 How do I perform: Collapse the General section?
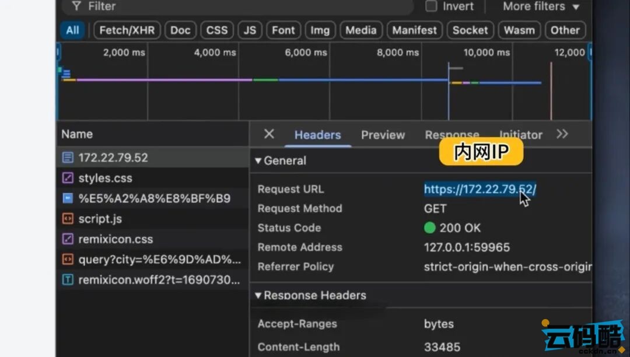[258, 160]
